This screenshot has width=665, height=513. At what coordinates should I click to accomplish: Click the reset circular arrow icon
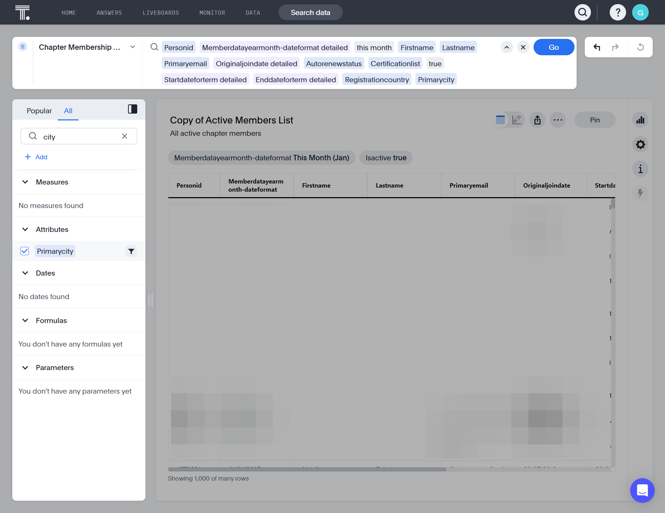pyautogui.click(x=640, y=47)
